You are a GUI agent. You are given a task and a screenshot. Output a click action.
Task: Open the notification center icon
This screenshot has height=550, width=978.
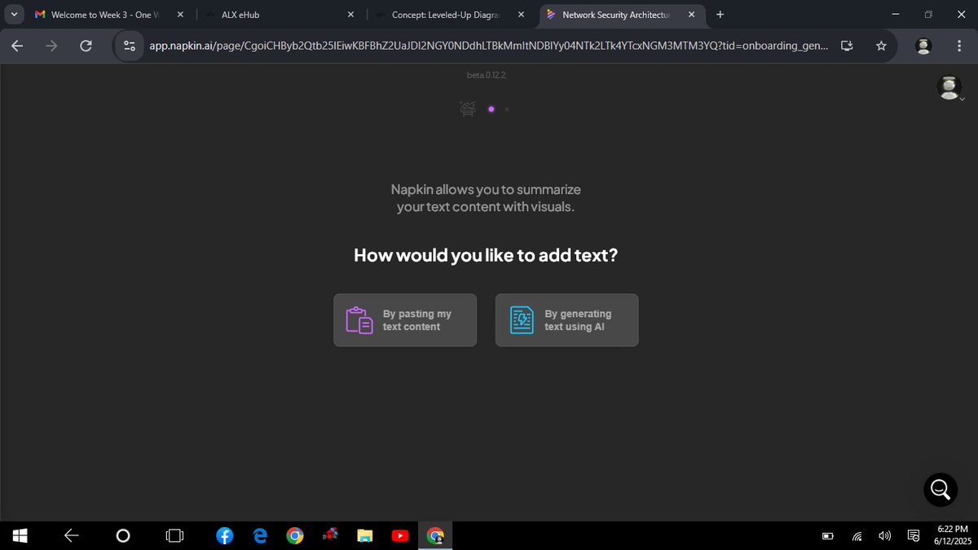click(914, 536)
